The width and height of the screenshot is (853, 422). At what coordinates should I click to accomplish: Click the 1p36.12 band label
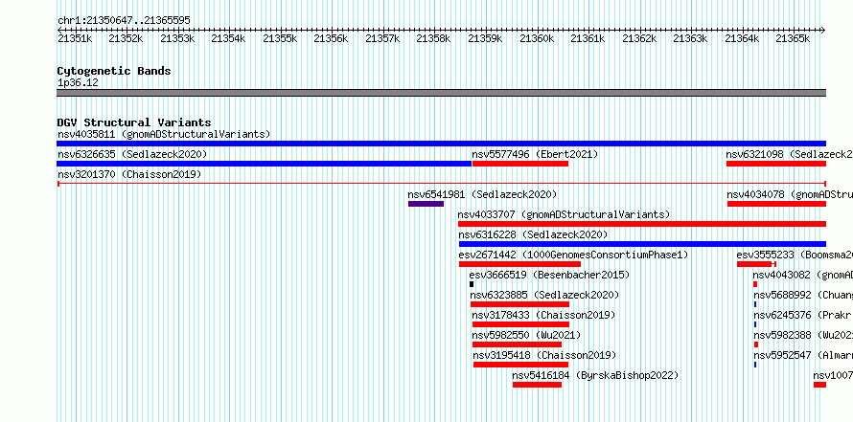tap(78, 83)
